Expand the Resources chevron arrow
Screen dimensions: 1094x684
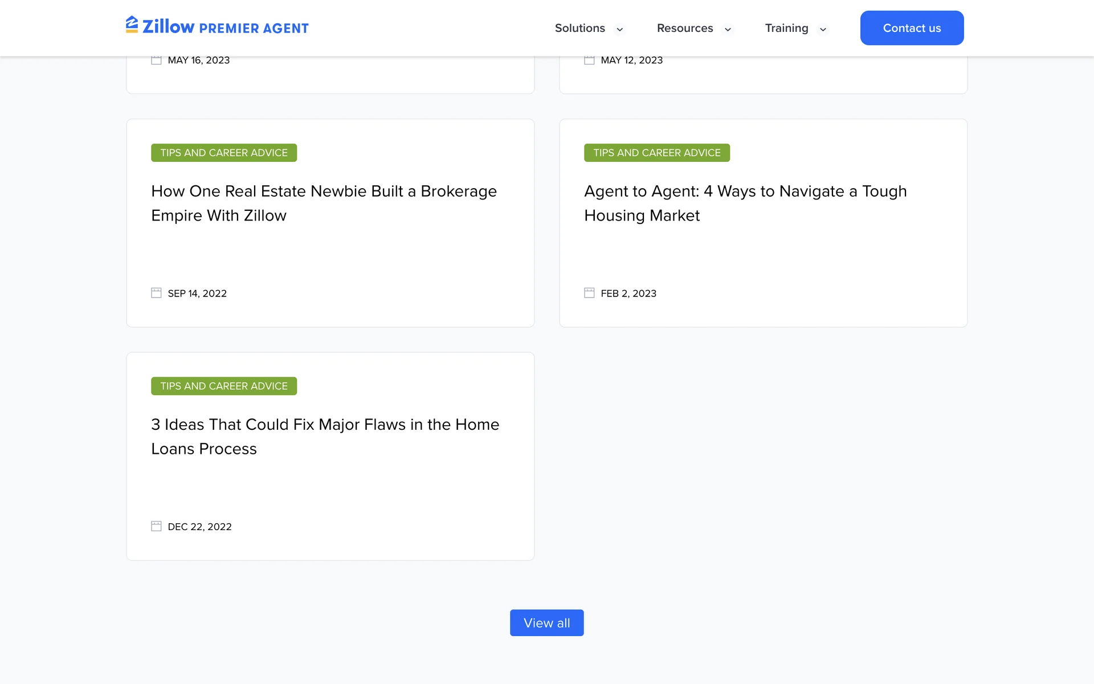pyautogui.click(x=728, y=29)
